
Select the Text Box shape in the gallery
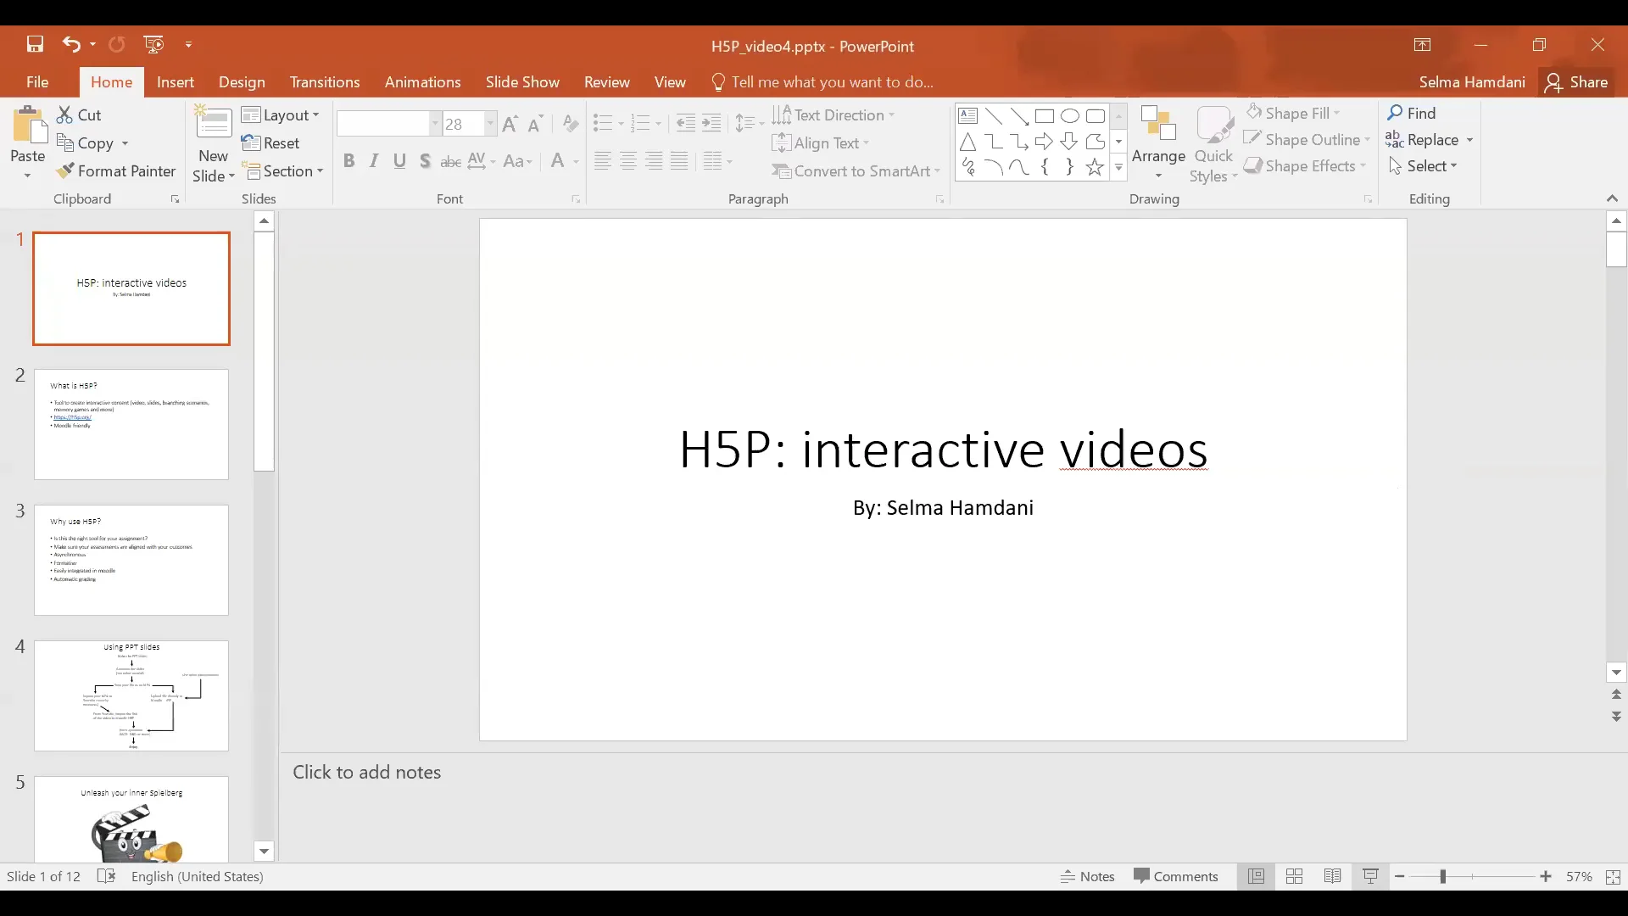pos(968,116)
